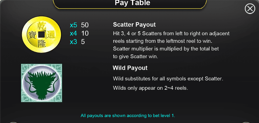Viewport: 259px width, 123px height.
Task: Click the 'Wild substitutes for all symbols' text
Action: point(168,79)
